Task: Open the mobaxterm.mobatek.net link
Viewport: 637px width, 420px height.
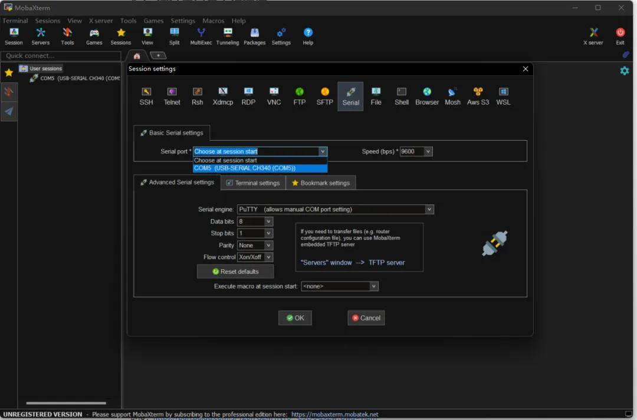Action: click(334, 414)
